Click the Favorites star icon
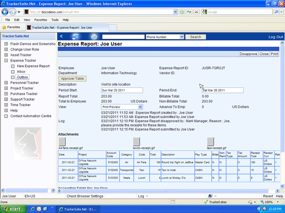Screen dimensions: 285x213 click(x=4, y=27)
